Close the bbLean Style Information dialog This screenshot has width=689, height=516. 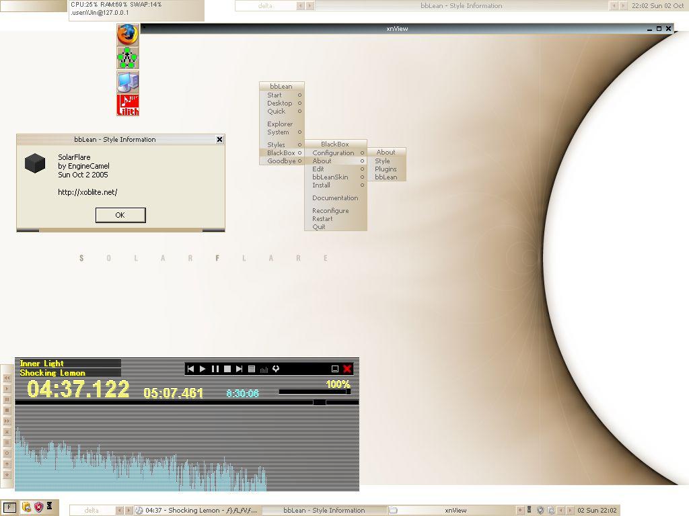(220, 140)
